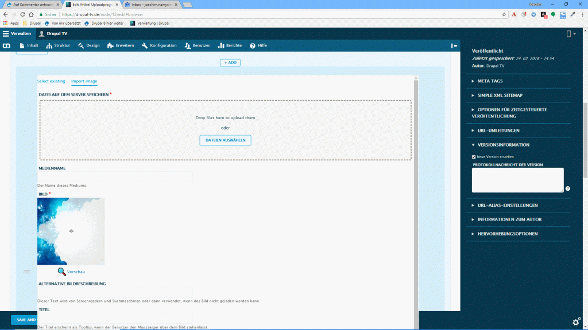Click the Hilfe help icon
The height and width of the screenshot is (330, 588).
coord(253,45)
